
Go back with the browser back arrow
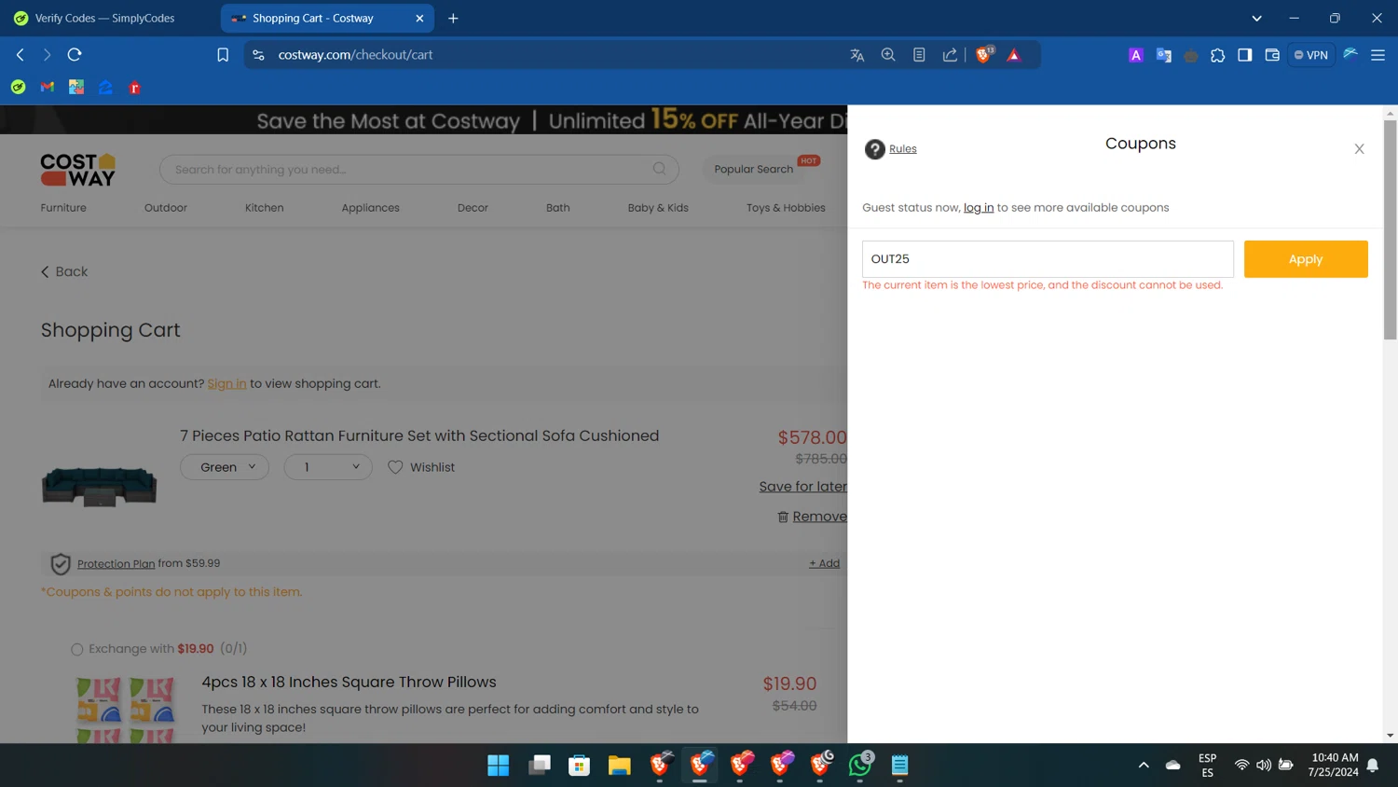pos(20,55)
